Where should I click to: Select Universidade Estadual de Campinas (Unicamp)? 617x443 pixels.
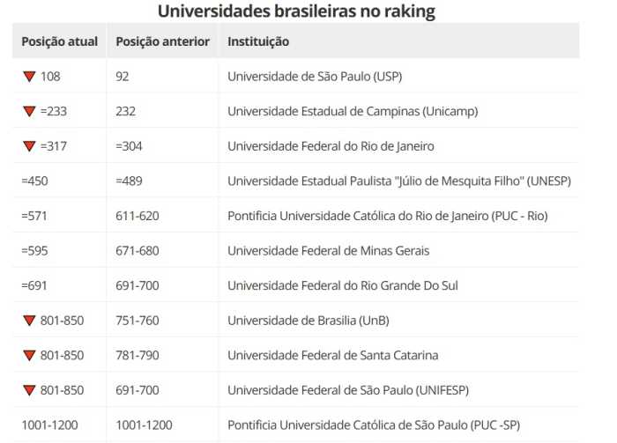point(353,111)
